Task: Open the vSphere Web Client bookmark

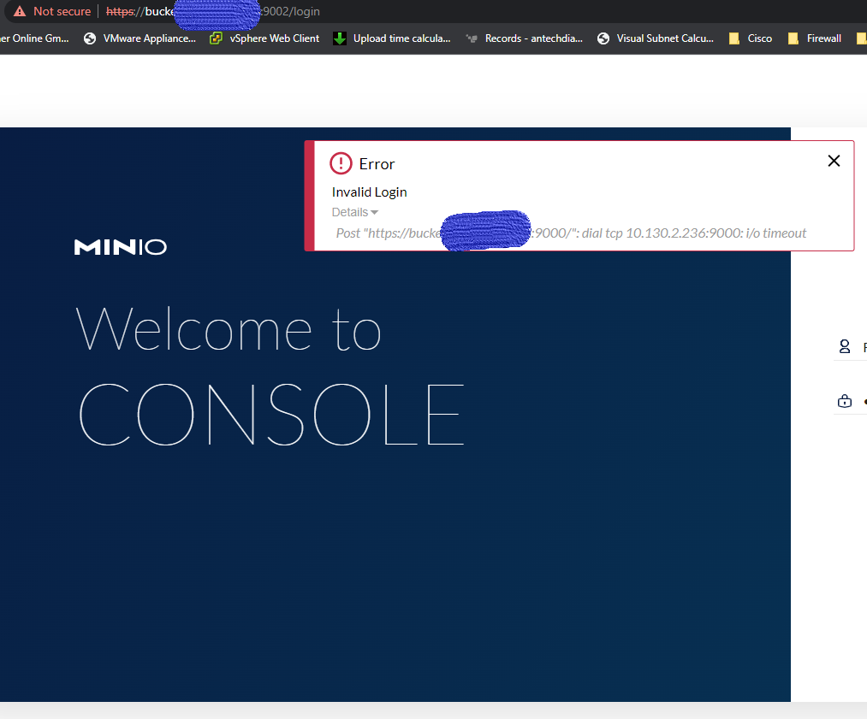Action: 264,38
